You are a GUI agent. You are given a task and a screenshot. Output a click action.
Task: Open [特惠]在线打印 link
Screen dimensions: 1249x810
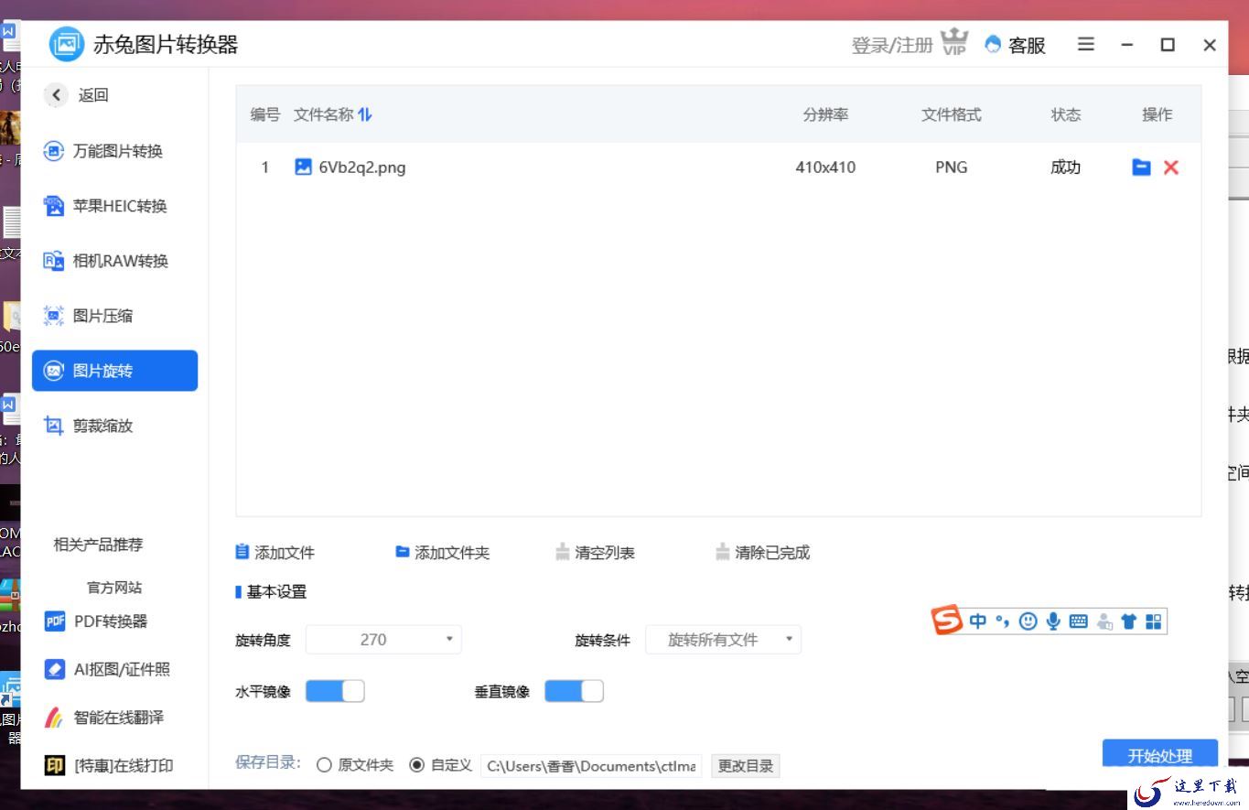coord(109,765)
